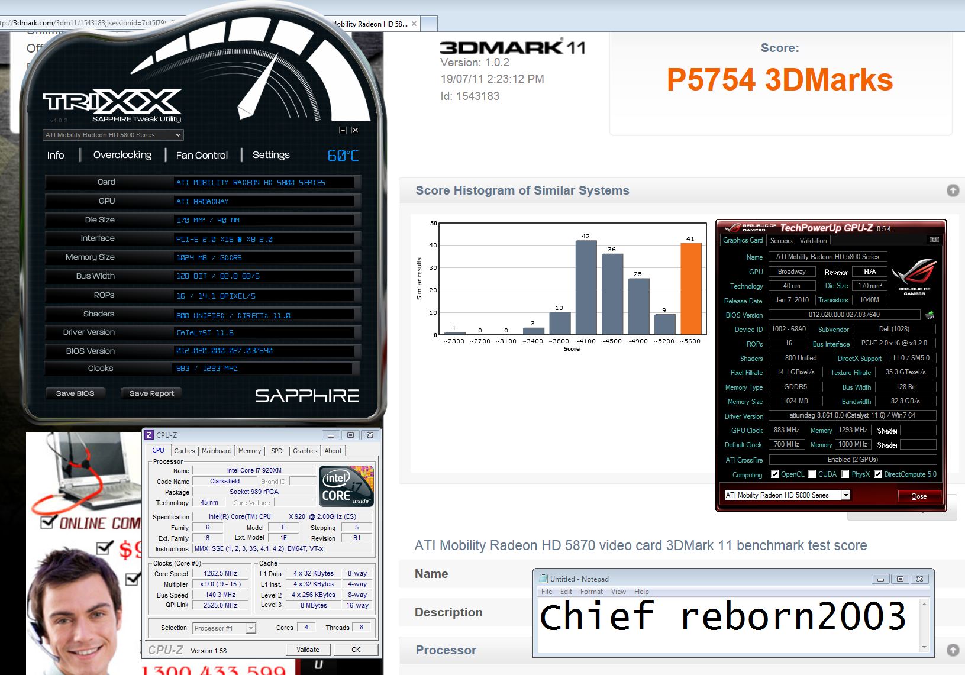
Task: Open the GPU-Z graphics card selection dropdown
Action: coord(788,495)
